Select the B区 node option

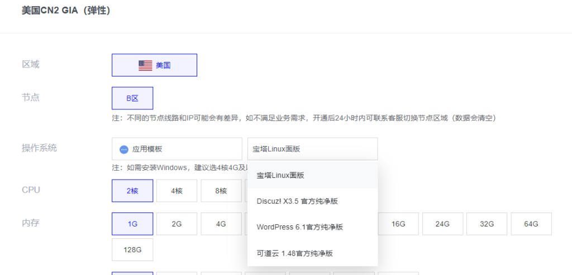(132, 98)
